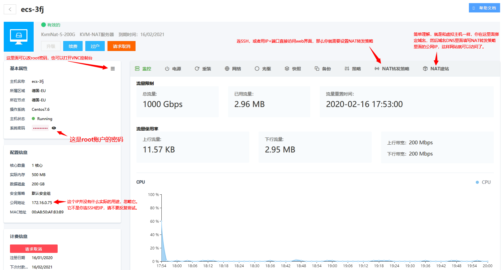501x270 pixels.
Task: Select the 监控 monitoring tab icon
Action: point(137,69)
